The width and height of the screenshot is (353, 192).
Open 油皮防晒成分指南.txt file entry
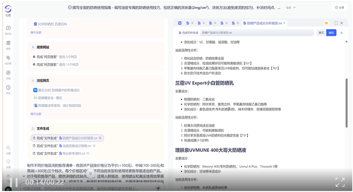point(64,146)
